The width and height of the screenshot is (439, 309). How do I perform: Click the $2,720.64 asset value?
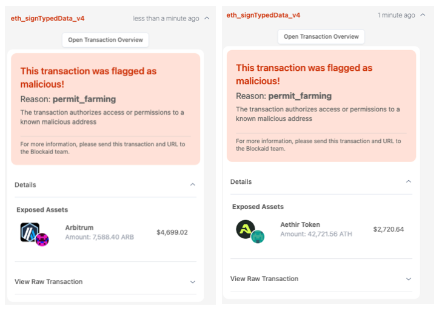tap(389, 229)
